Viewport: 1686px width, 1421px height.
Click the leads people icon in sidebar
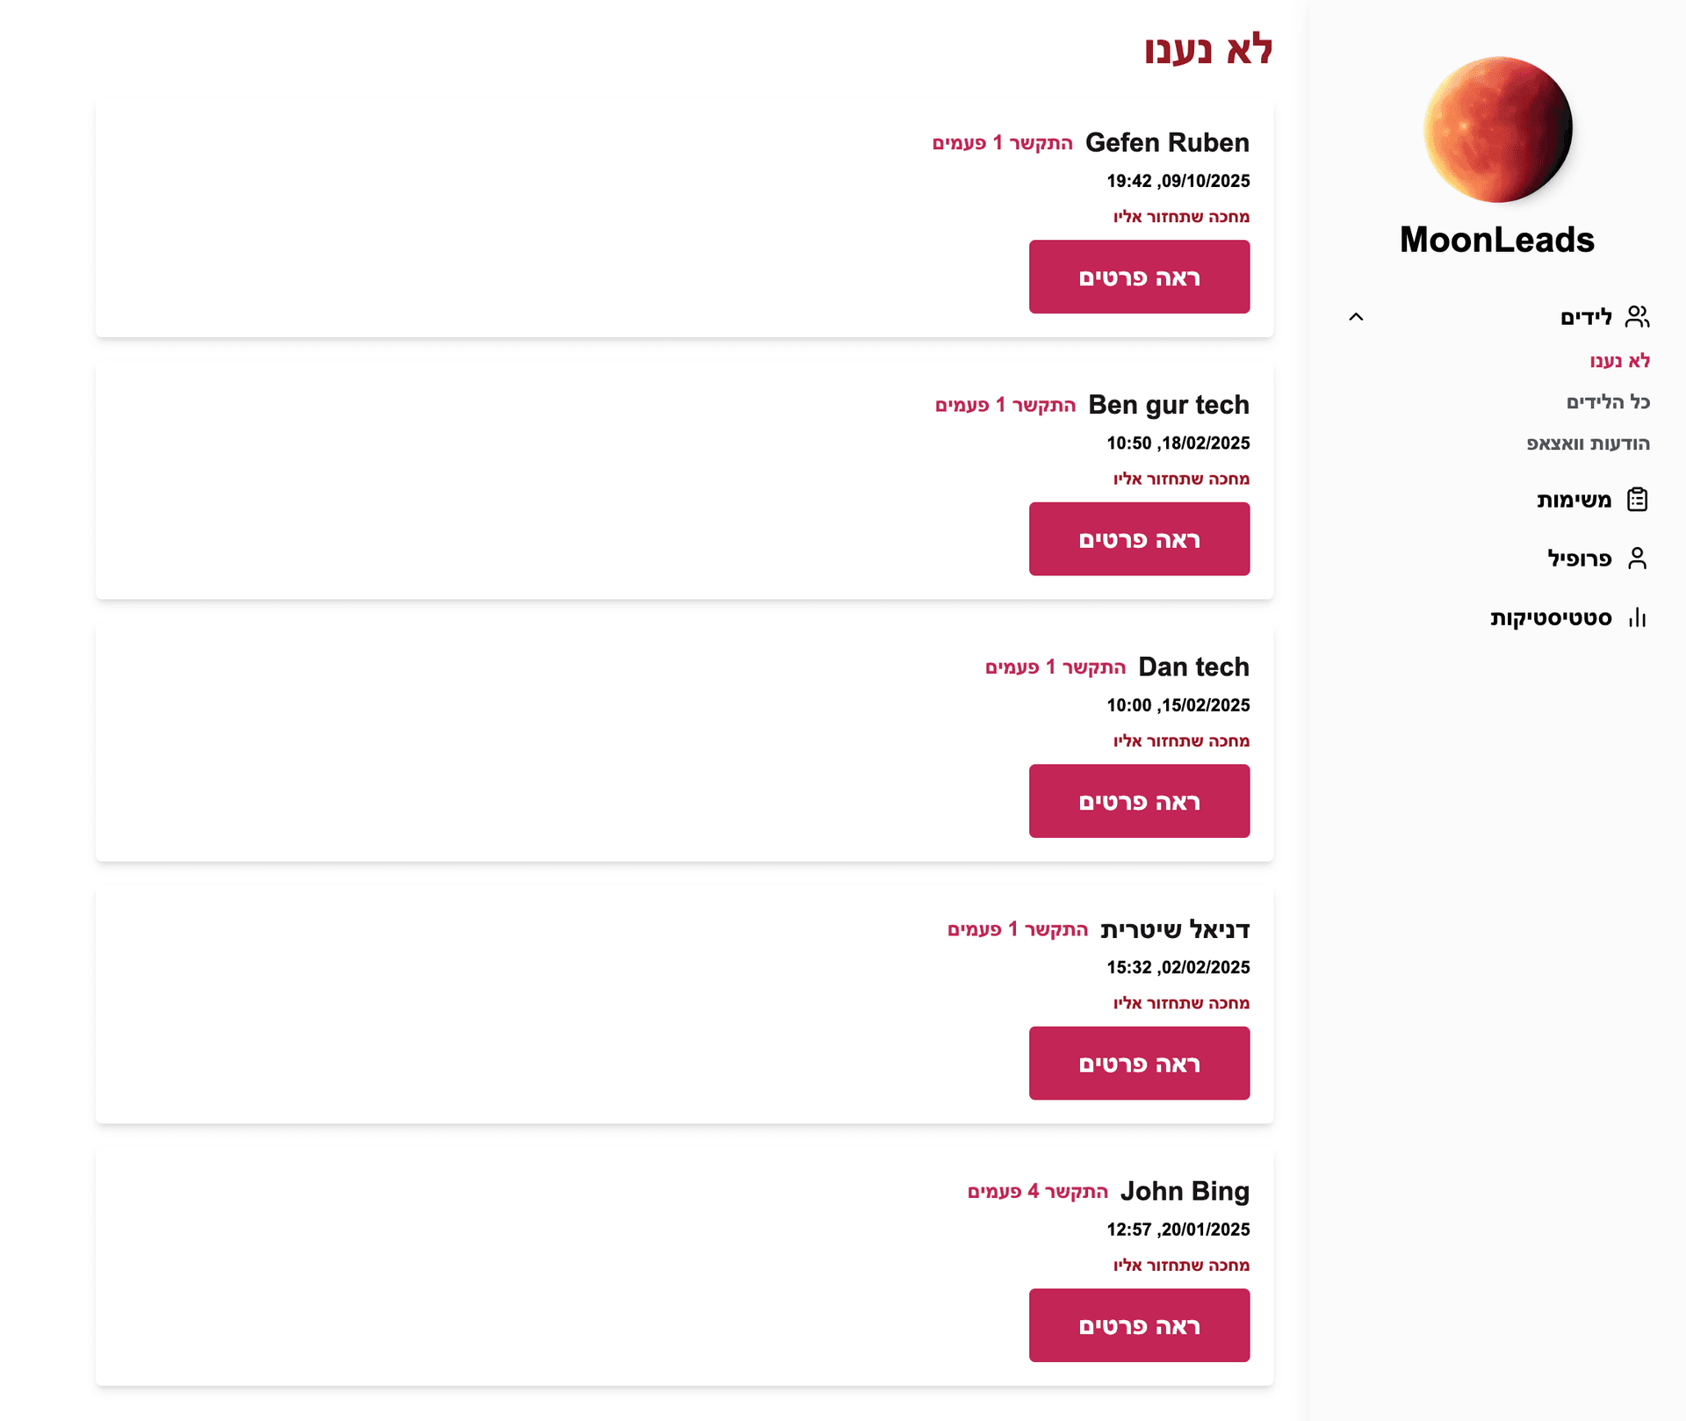point(1637,317)
